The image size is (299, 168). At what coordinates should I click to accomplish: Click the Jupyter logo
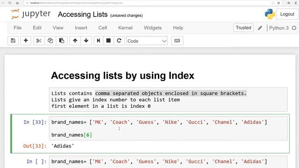click(x=31, y=14)
